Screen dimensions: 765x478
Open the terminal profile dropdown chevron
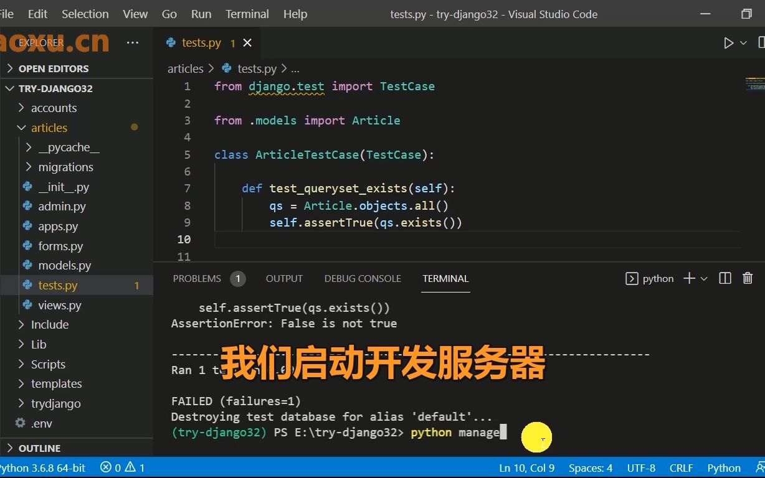coord(705,278)
